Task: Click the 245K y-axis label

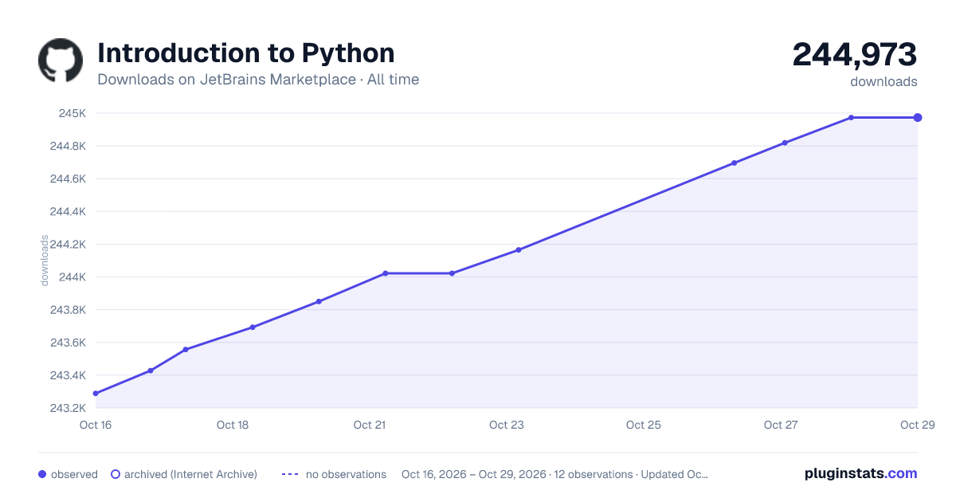Action: point(72,113)
